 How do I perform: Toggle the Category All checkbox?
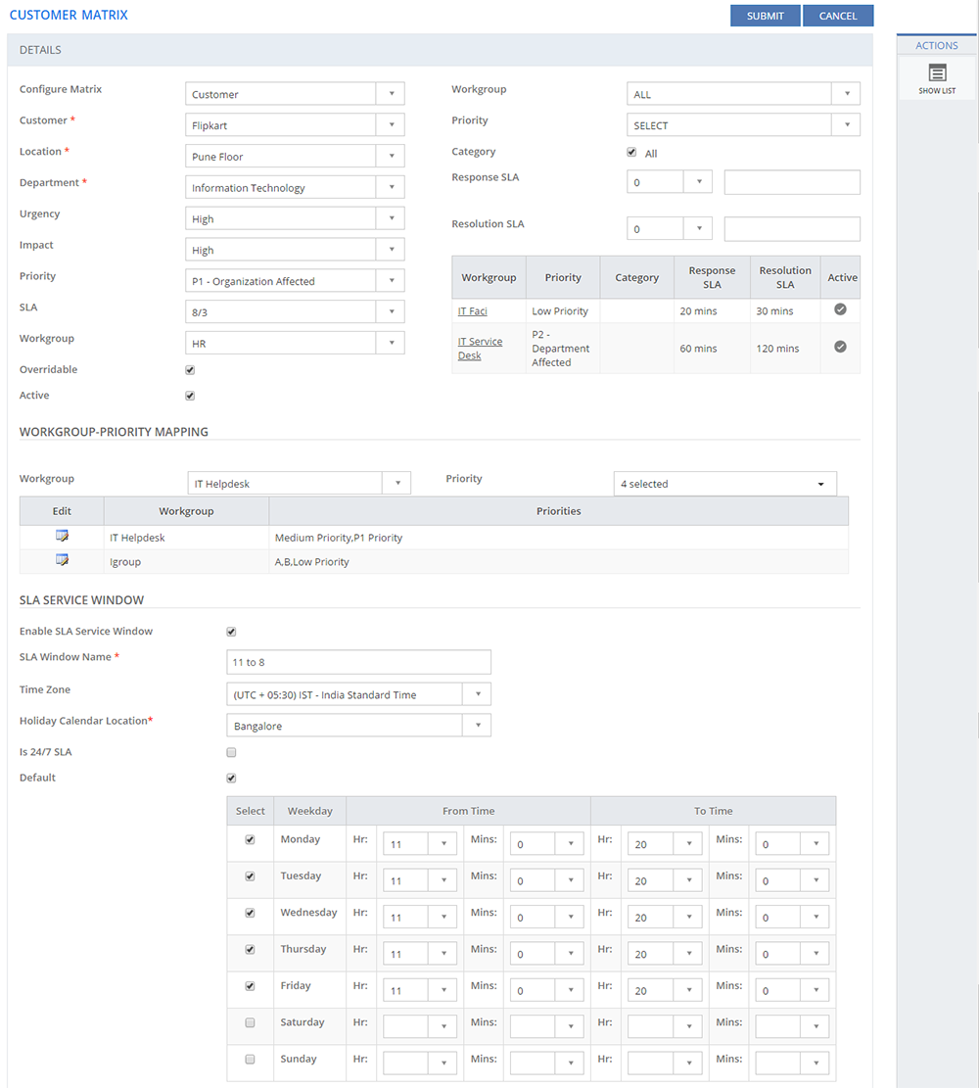click(x=631, y=153)
